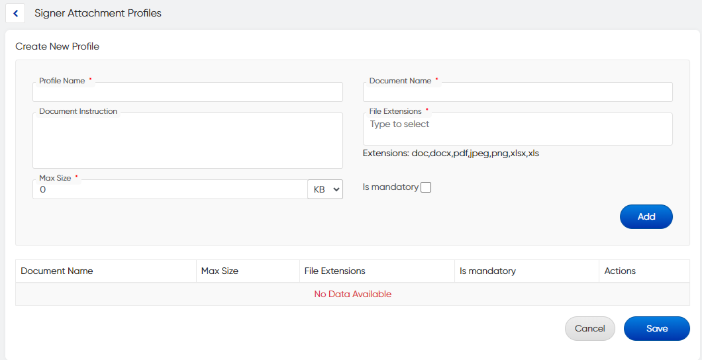Click the Actions column header
Screen dimensions: 702x360
point(620,271)
